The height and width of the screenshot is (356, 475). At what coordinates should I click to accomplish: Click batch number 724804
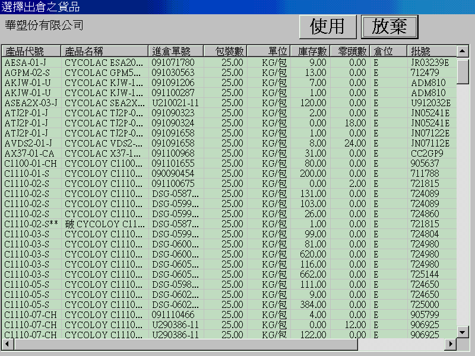(x=425, y=234)
